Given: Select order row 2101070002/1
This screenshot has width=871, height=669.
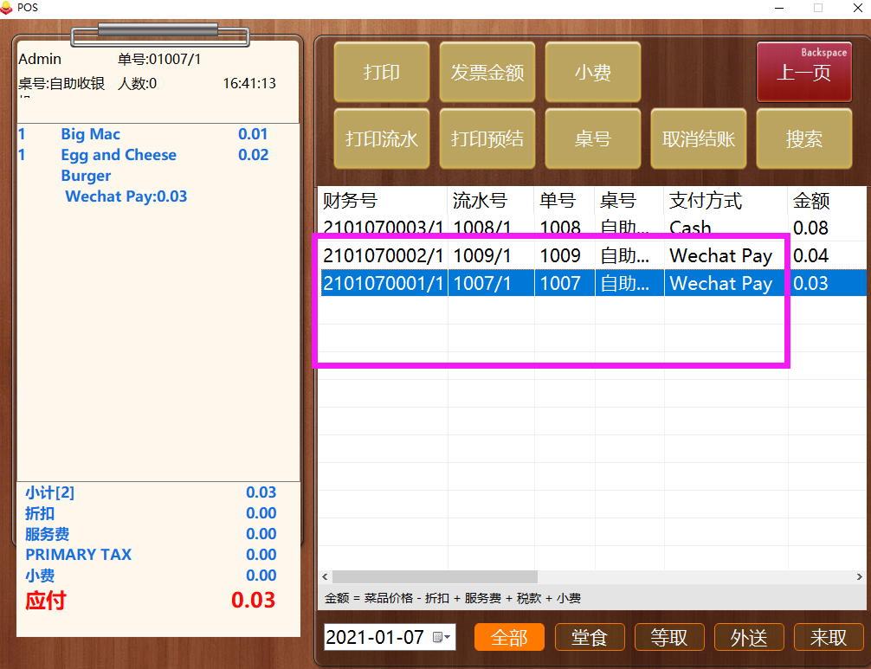Looking at the screenshot, I should [x=592, y=255].
